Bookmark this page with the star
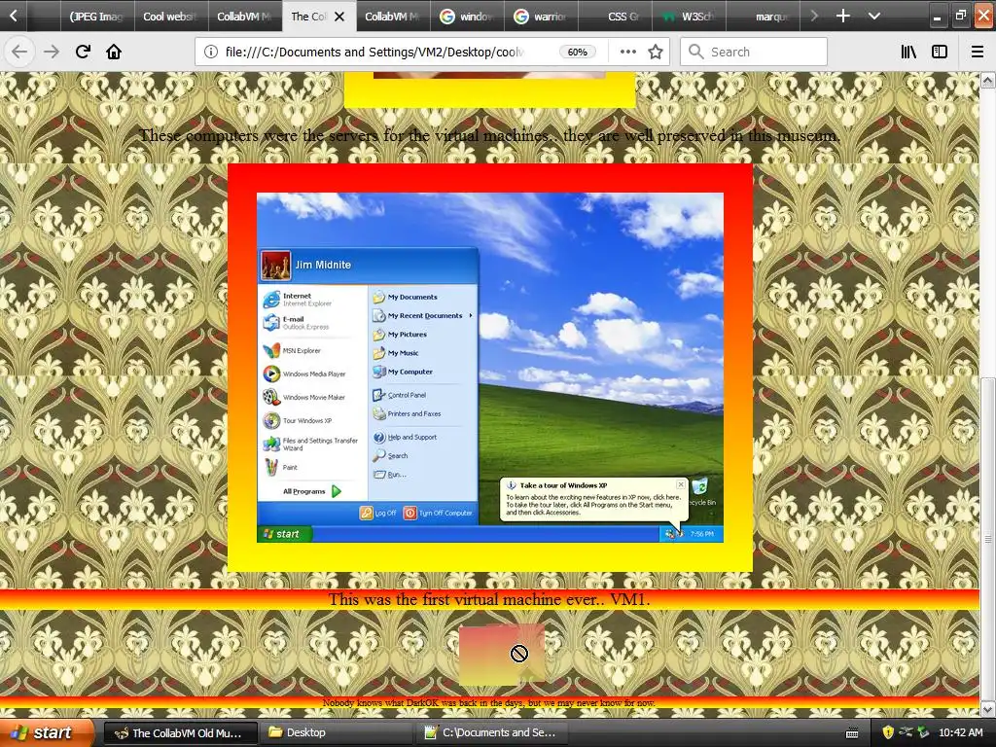The width and height of the screenshot is (996, 747). tap(656, 52)
